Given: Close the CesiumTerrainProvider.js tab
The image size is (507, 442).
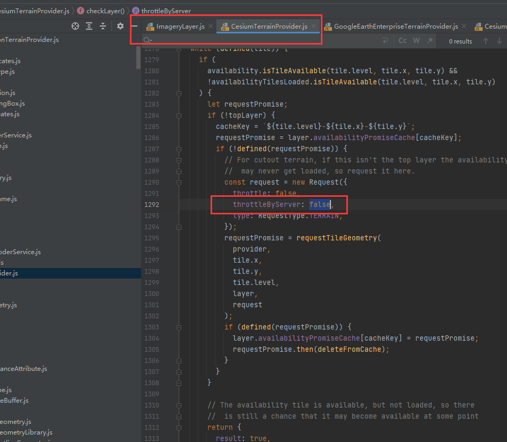Looking at the screenshot, I should [313, 26].
